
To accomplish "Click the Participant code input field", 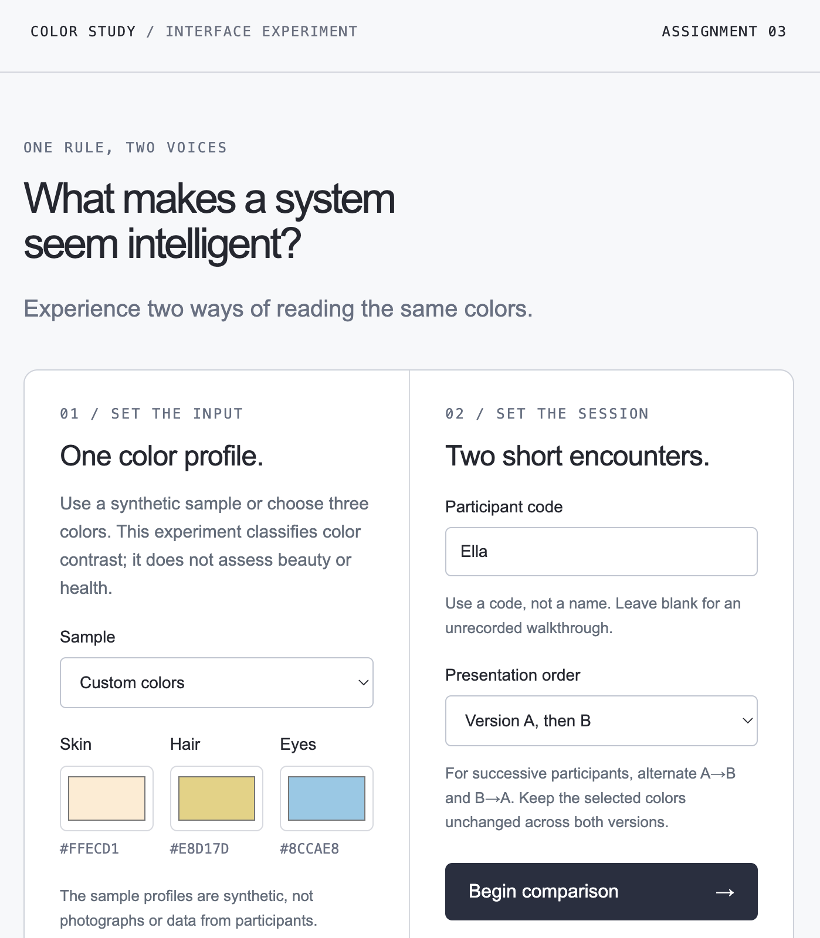I will [x=601, y=552].
